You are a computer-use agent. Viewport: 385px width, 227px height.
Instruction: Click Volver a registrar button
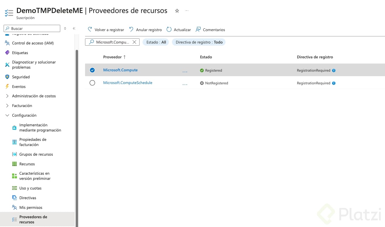coord(106,30)
